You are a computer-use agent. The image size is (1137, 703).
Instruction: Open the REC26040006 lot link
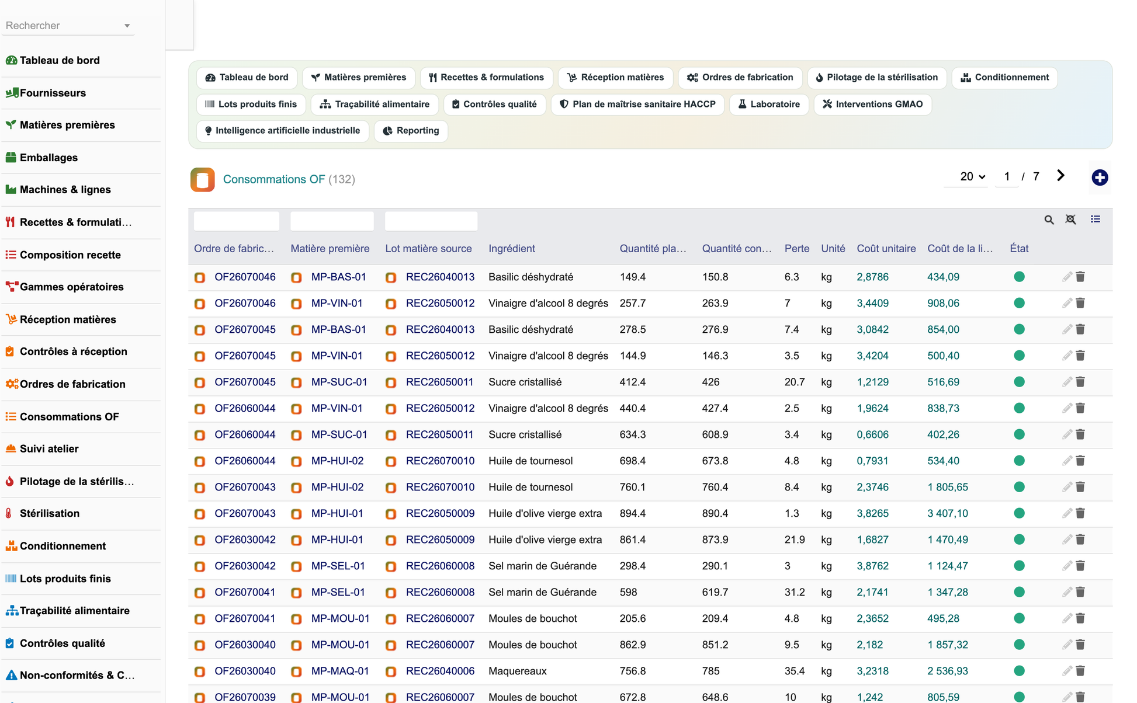click(x=440, y=671)
